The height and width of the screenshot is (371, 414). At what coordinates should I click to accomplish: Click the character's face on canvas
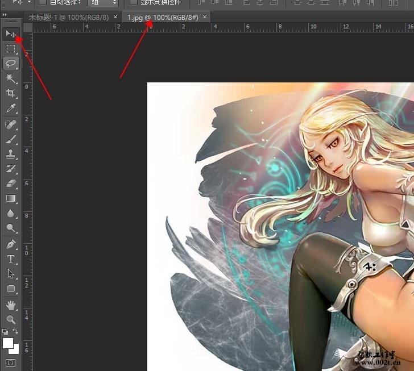point(329,155)
